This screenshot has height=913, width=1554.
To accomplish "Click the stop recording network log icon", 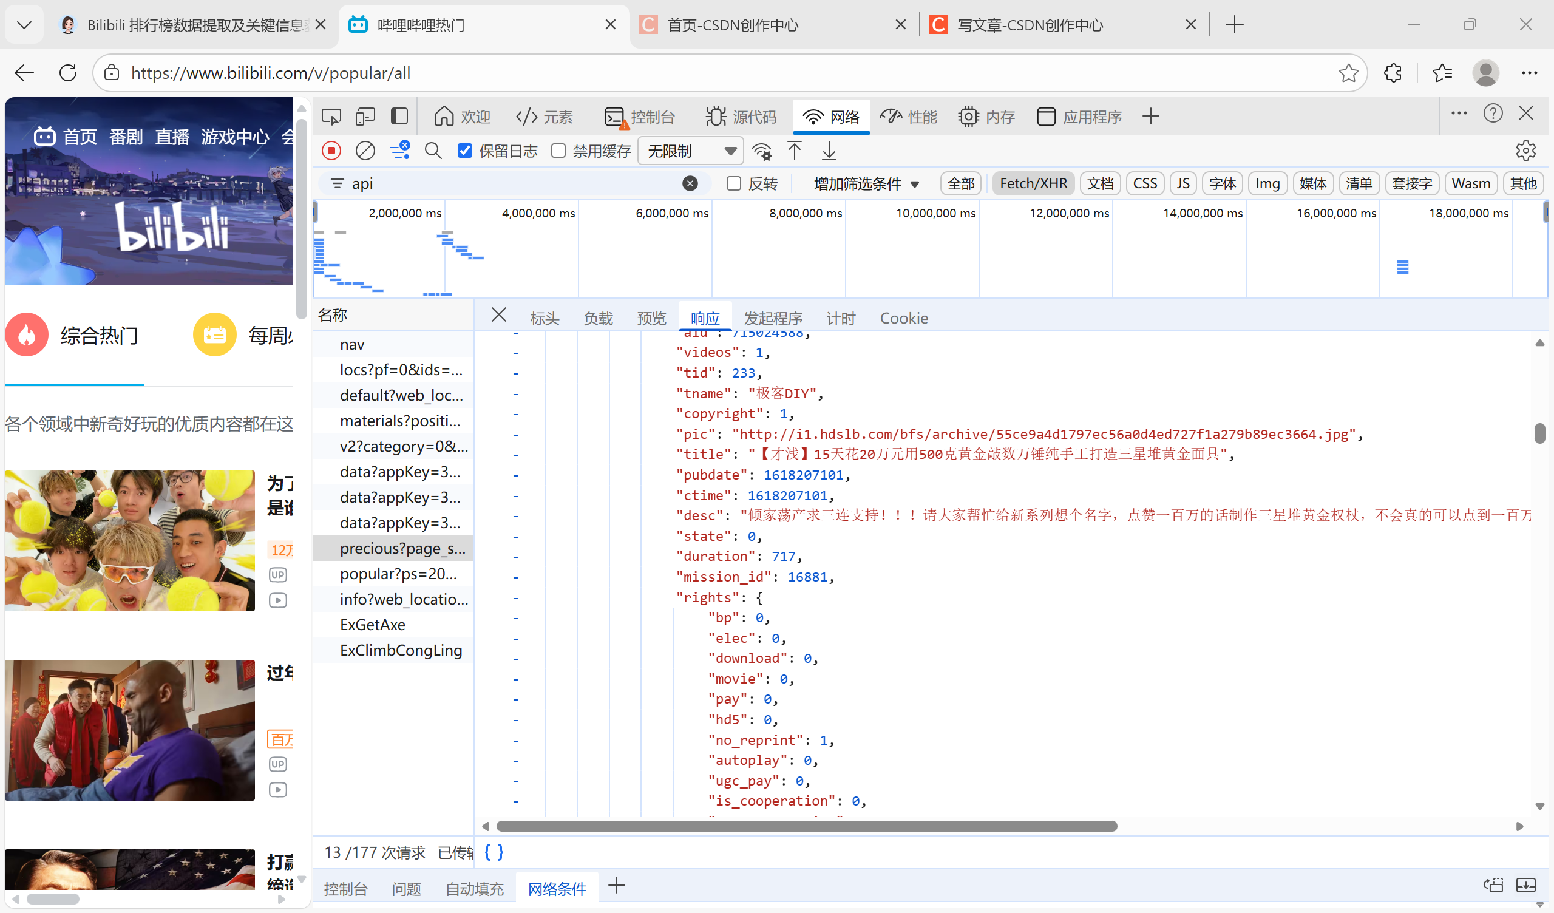I will pyautogui.click(x=331, y=151).
